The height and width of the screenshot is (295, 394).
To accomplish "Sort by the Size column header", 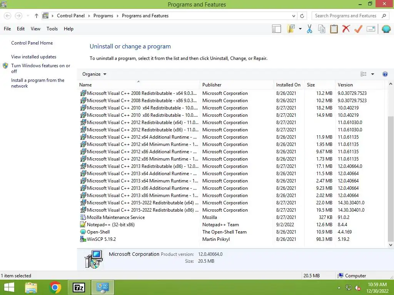I will click(x=320, y=85).
